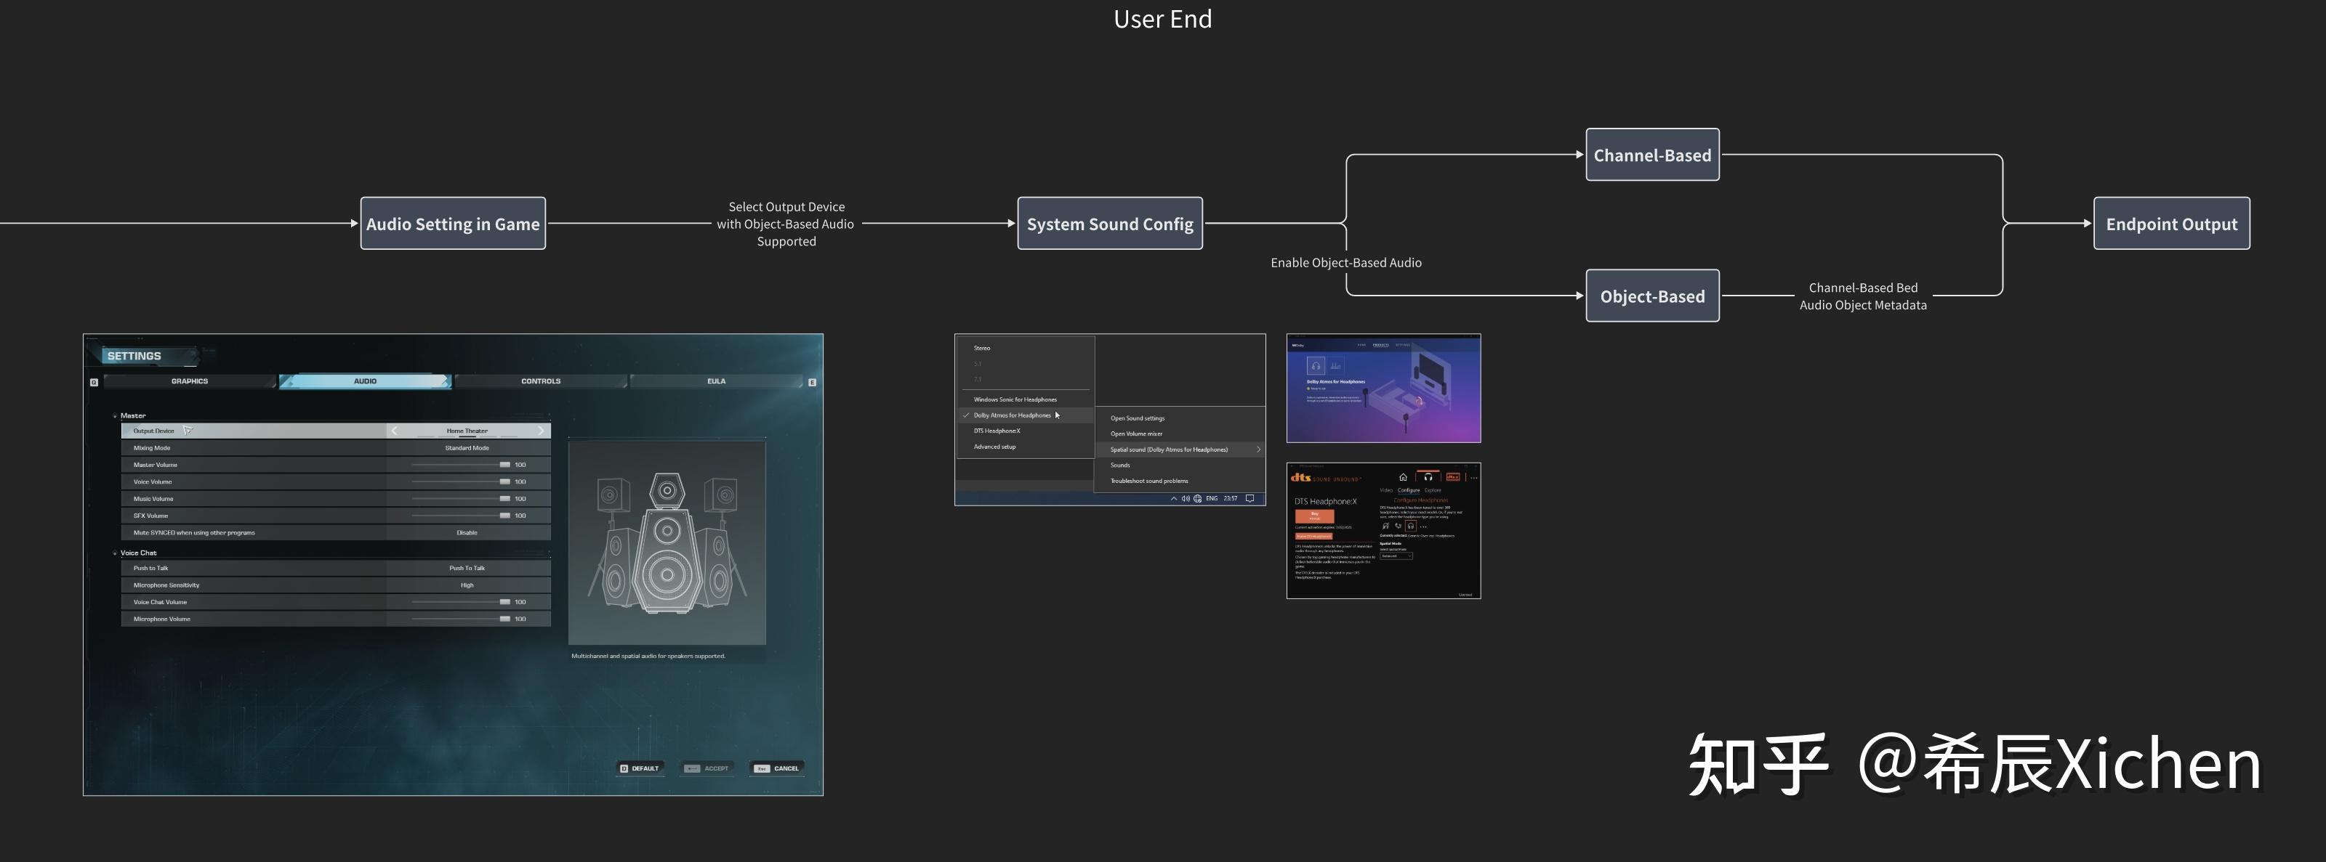The width and height of the screenshot is (2326, 862).
Task: Click the taskbar speaker volume icon
Action: point(1186,499)
